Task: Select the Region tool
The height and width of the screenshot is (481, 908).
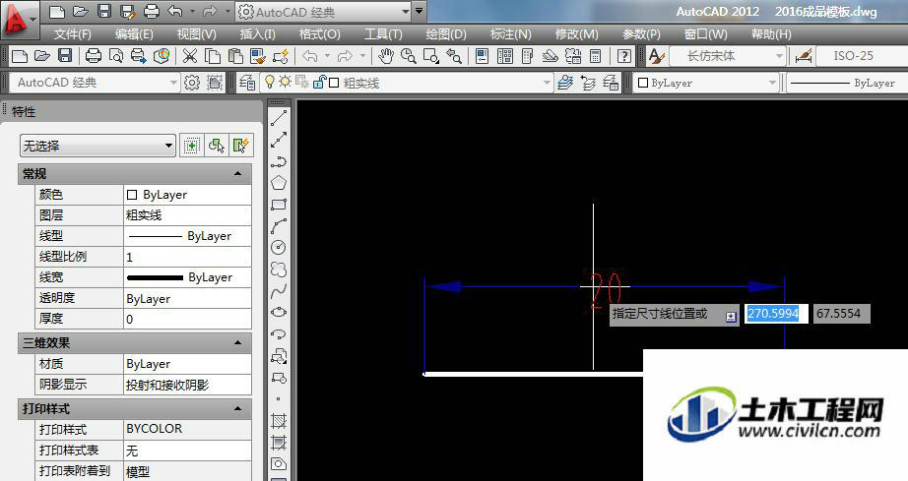Action: pos(279,464)
